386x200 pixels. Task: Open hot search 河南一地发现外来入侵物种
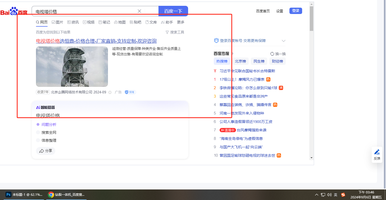pos(242,113)
